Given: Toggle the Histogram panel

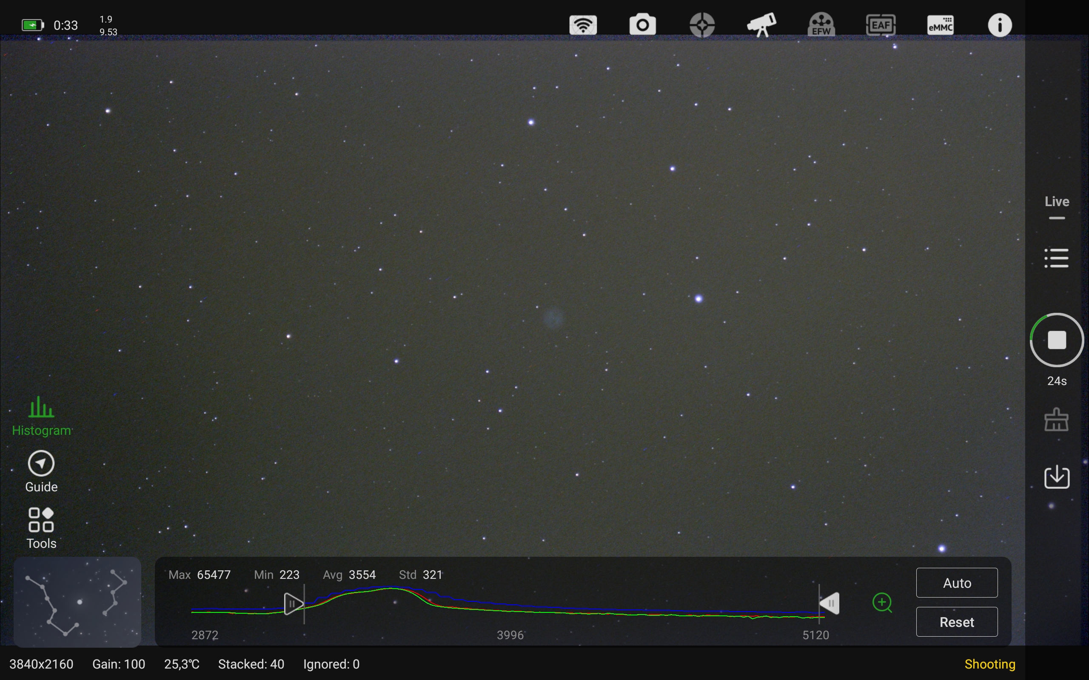Looking at the screenshot, I should (41, 416).
